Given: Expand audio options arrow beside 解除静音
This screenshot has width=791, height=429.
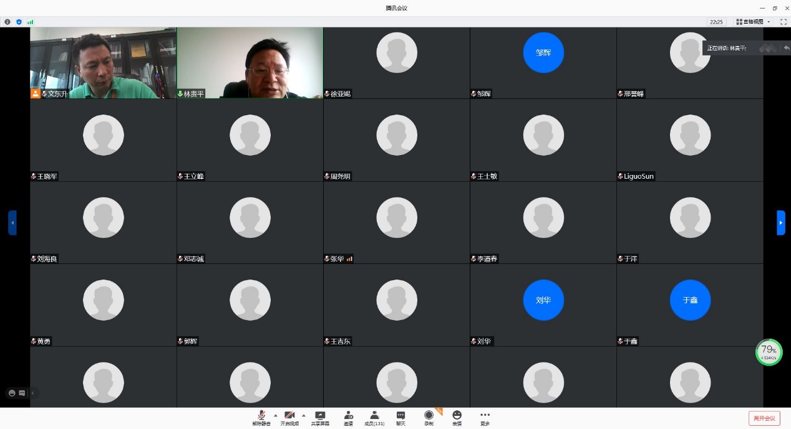Looking at the screenshot, I should [276, 415].
